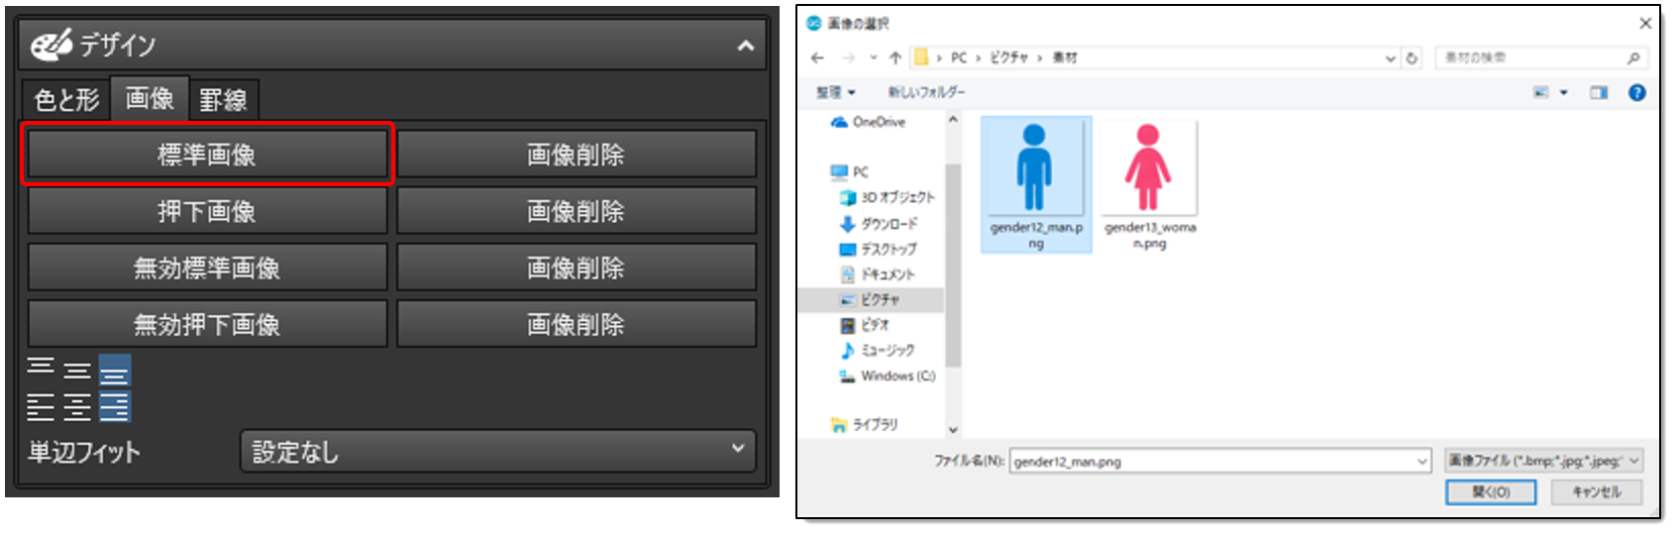Expand the 整理 menu in file dialog
The image size is (1678, 536).
pyautogui.click(x=835, y=92)
